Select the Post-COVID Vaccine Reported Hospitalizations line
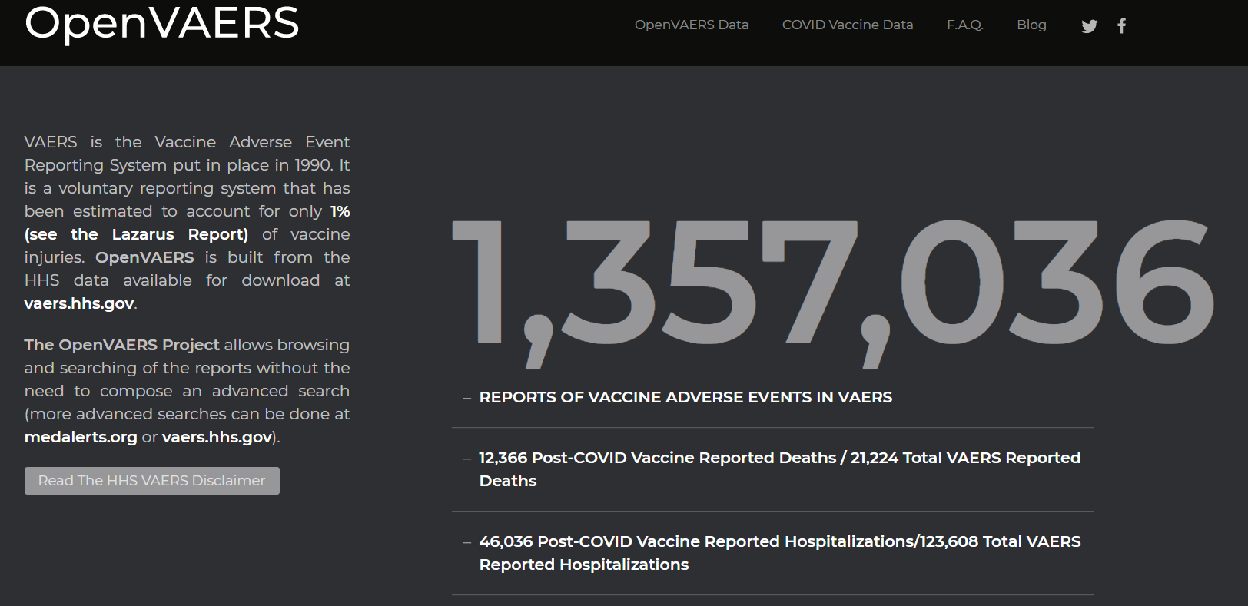The width and height of the screenshot is (1248, 606). pyautogui.click(x=780, y=553)
